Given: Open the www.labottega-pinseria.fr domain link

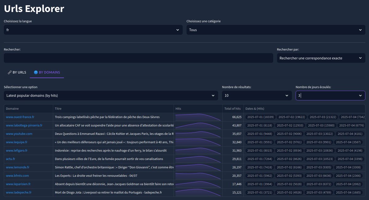Looking at the screenshot, I should (24, 125).
